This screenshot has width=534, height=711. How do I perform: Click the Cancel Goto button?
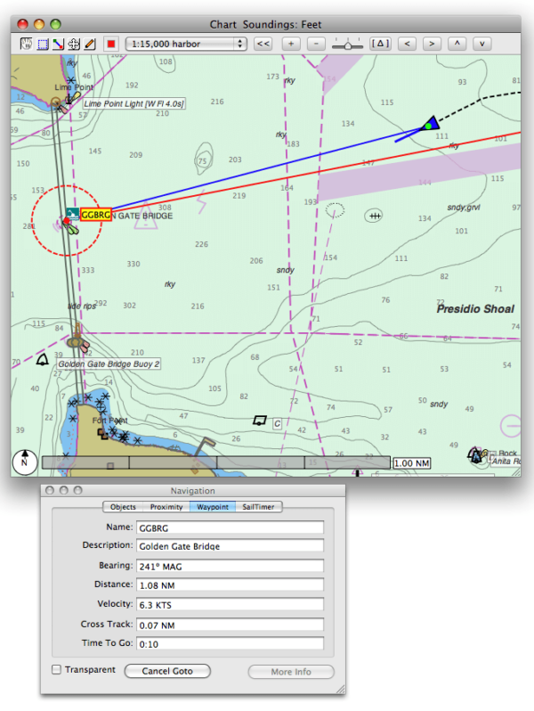click(167, 671)
